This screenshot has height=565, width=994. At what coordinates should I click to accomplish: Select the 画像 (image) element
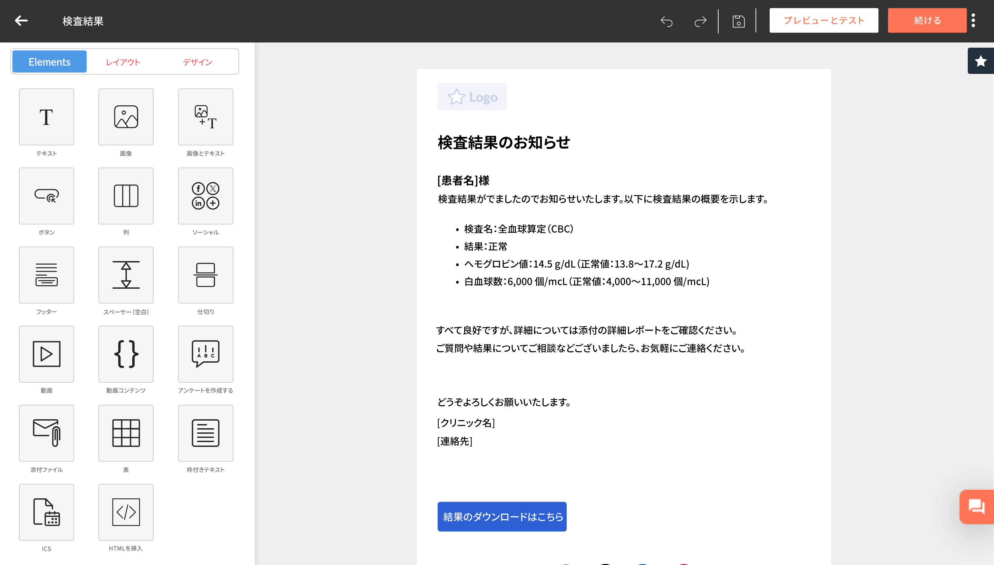click(126, 116)
